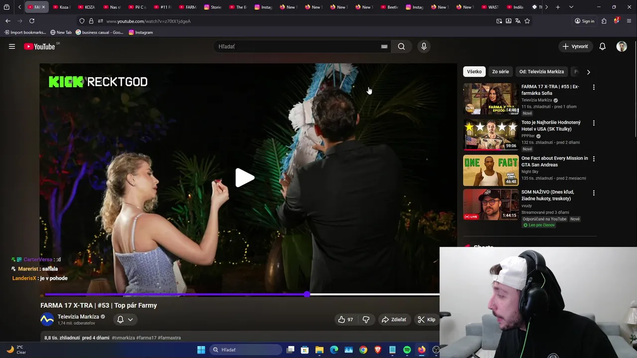Select the Od: Televízia Markíza chip
Screen dimensions: 637x358
541,72
